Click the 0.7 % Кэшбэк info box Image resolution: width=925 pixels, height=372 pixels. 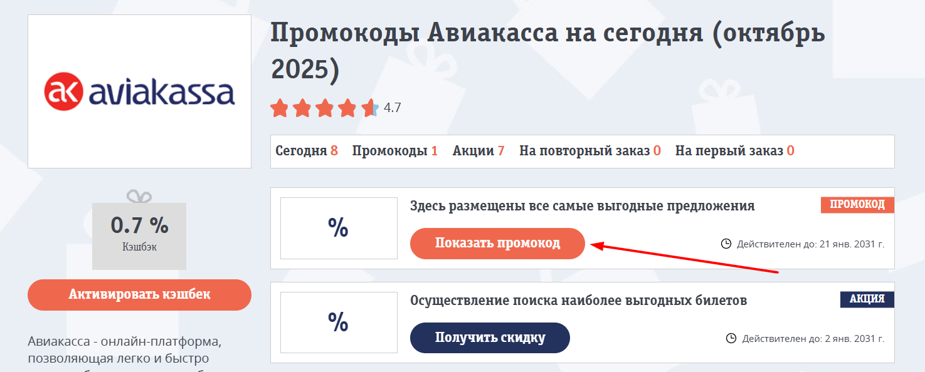point(139,236)
